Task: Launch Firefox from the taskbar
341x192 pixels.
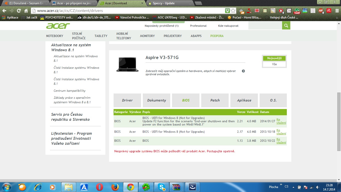Action: click(x=115, y=187)
